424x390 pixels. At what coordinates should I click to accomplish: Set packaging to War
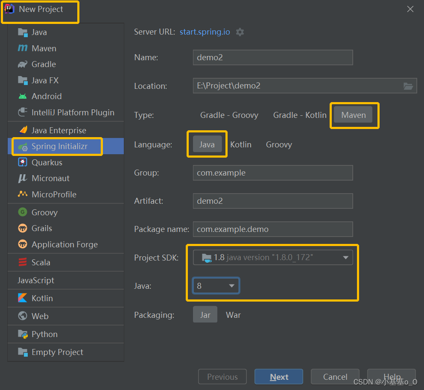233,315
